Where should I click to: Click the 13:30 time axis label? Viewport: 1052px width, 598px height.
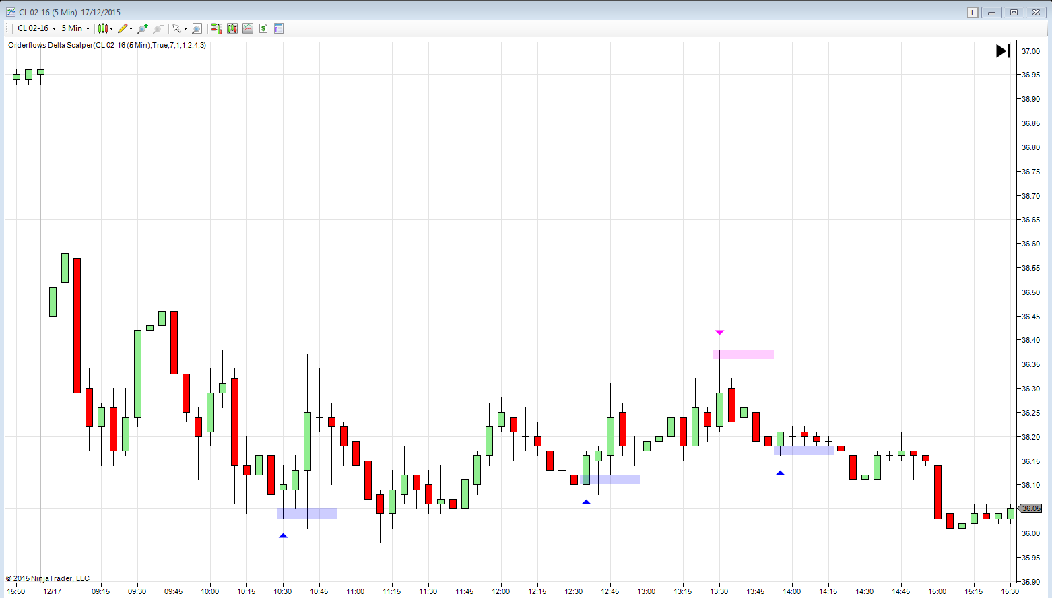pos(719,591)
